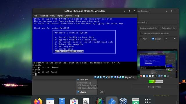
Task: Open the Software store shopping bag icon
Action: [74, 101]
